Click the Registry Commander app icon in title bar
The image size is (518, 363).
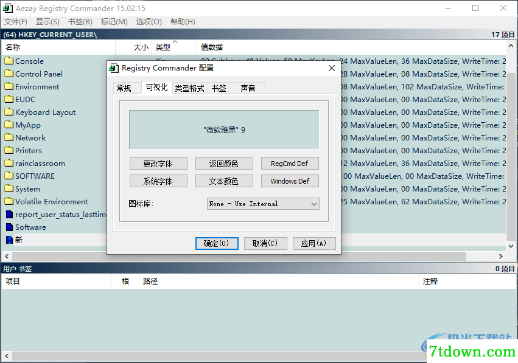coord(7,8)
